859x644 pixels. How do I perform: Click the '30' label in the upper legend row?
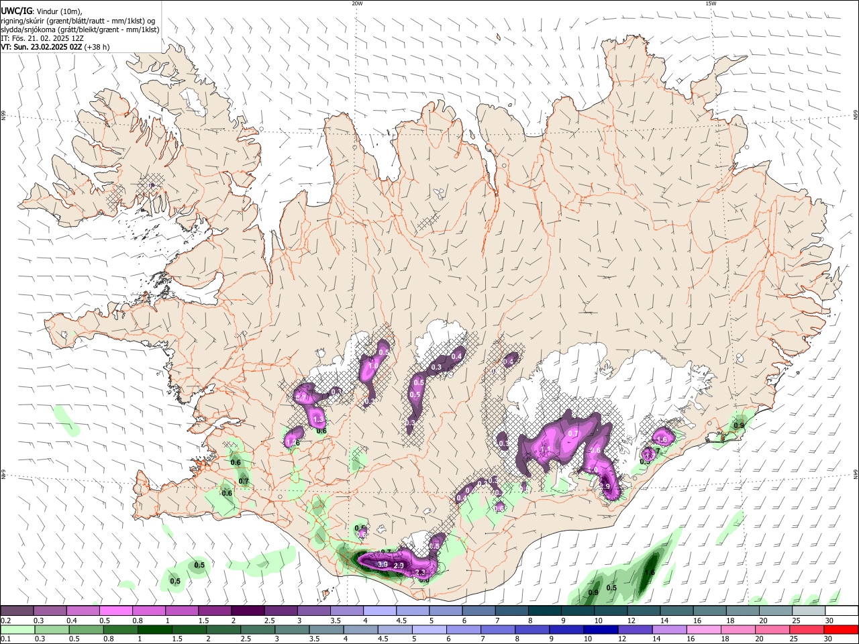tap(829, 621)
